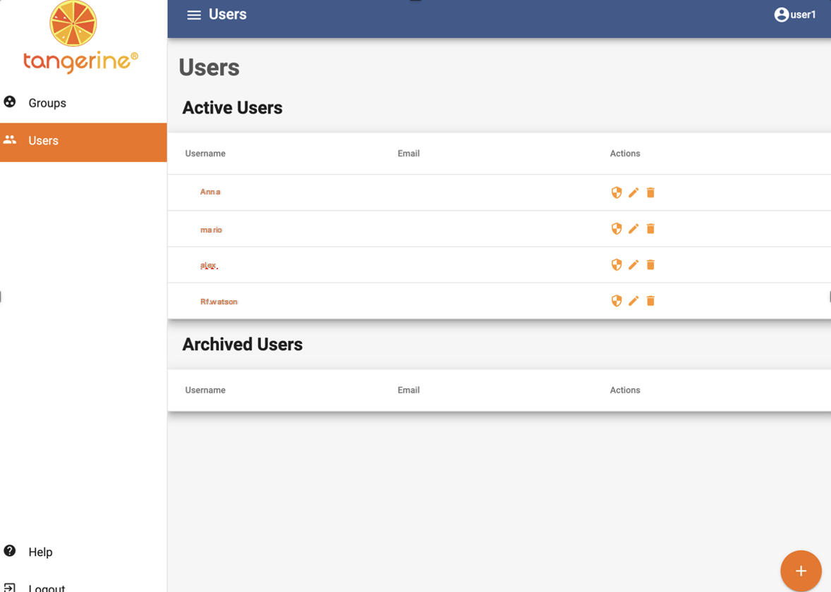Edit user mario with the pencil icon
This screenshot has height=592, width=831.
coord(633,228)
